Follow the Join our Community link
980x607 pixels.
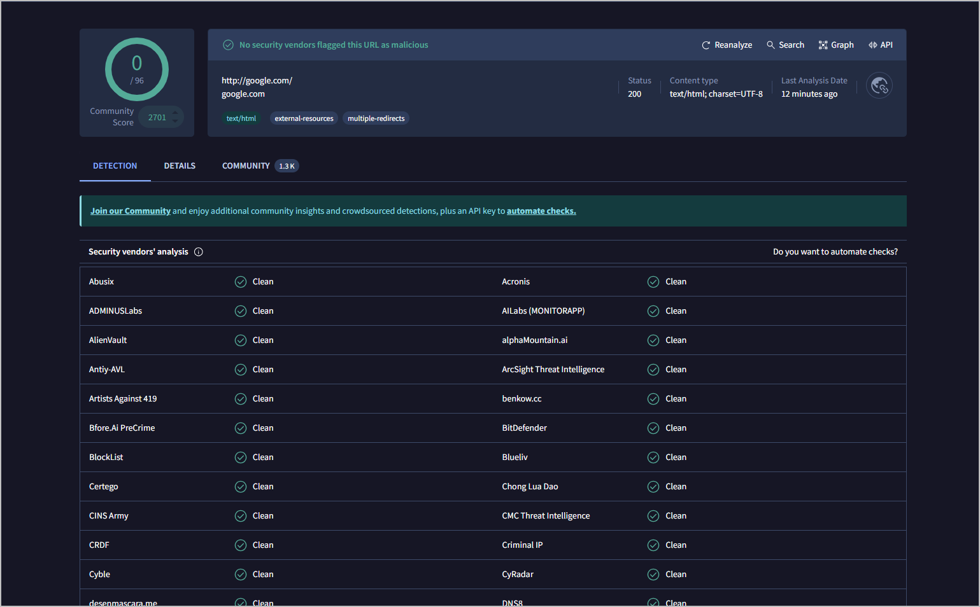point(131,211)
